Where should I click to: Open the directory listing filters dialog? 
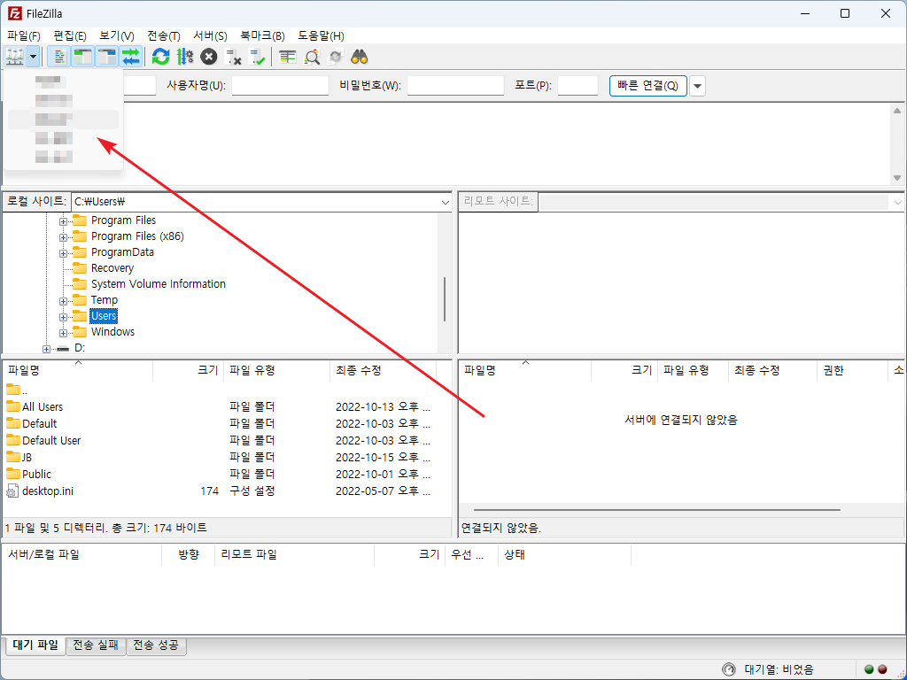tap(288, 57)
